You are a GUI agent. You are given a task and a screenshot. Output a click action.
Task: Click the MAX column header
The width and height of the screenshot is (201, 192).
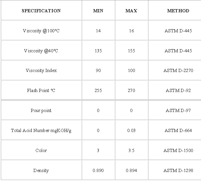pos(131,11)
